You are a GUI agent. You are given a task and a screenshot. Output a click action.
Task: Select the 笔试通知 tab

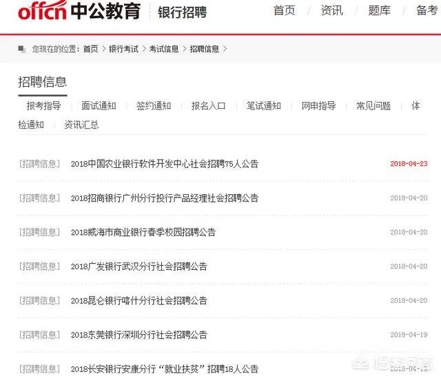[263, 106]
